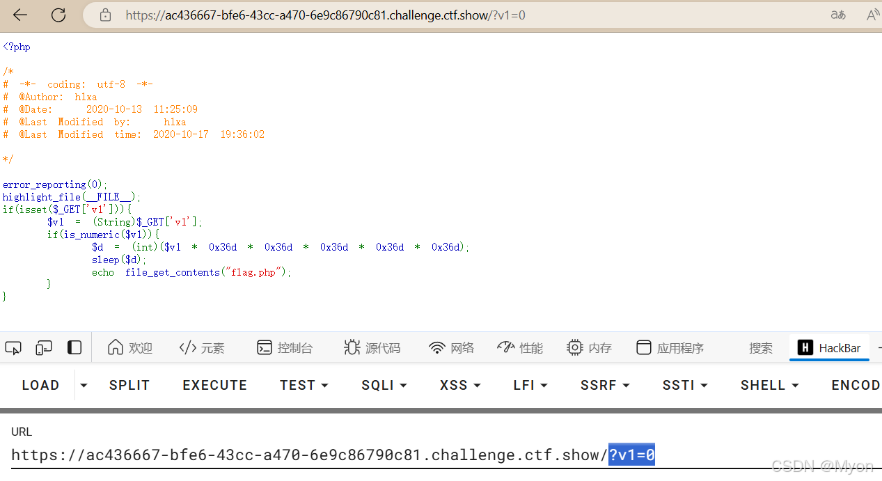Toggle device emulation icon in DevTools
Viewport: 882px width, 481px height.
(44, 348)
